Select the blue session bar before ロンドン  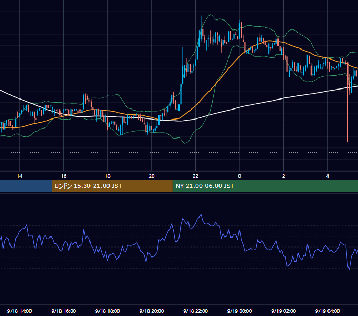coord(26,186)
